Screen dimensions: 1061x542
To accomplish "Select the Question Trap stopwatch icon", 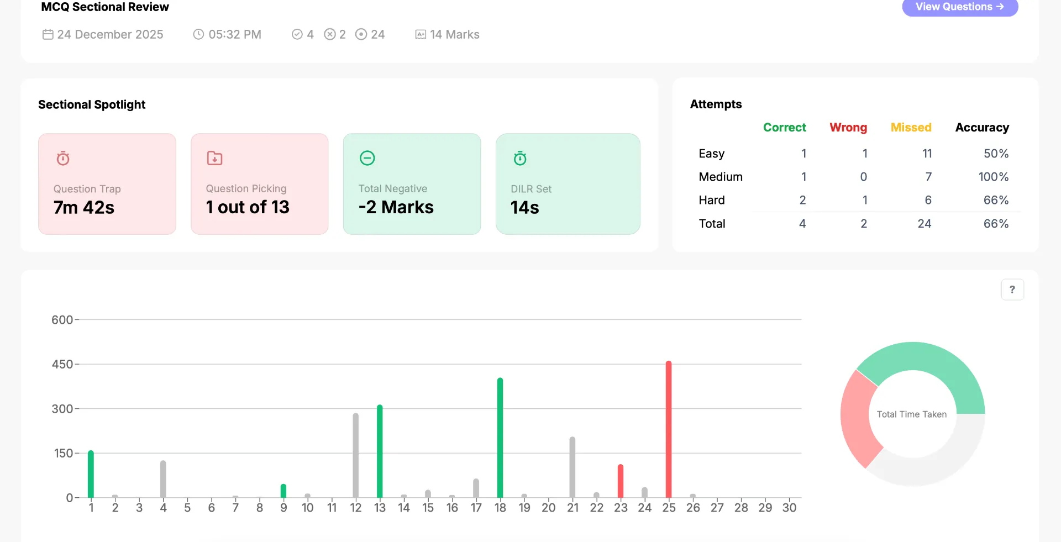I will click(63, 159).
